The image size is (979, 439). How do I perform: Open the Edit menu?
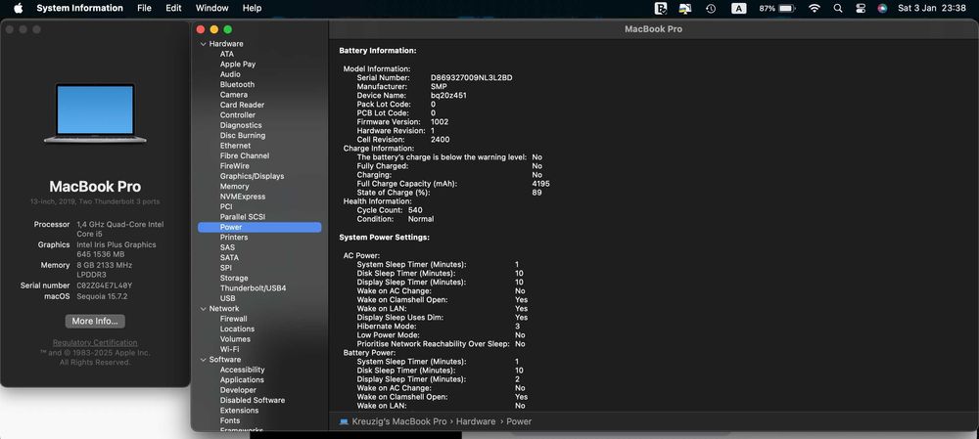(173, 8)
